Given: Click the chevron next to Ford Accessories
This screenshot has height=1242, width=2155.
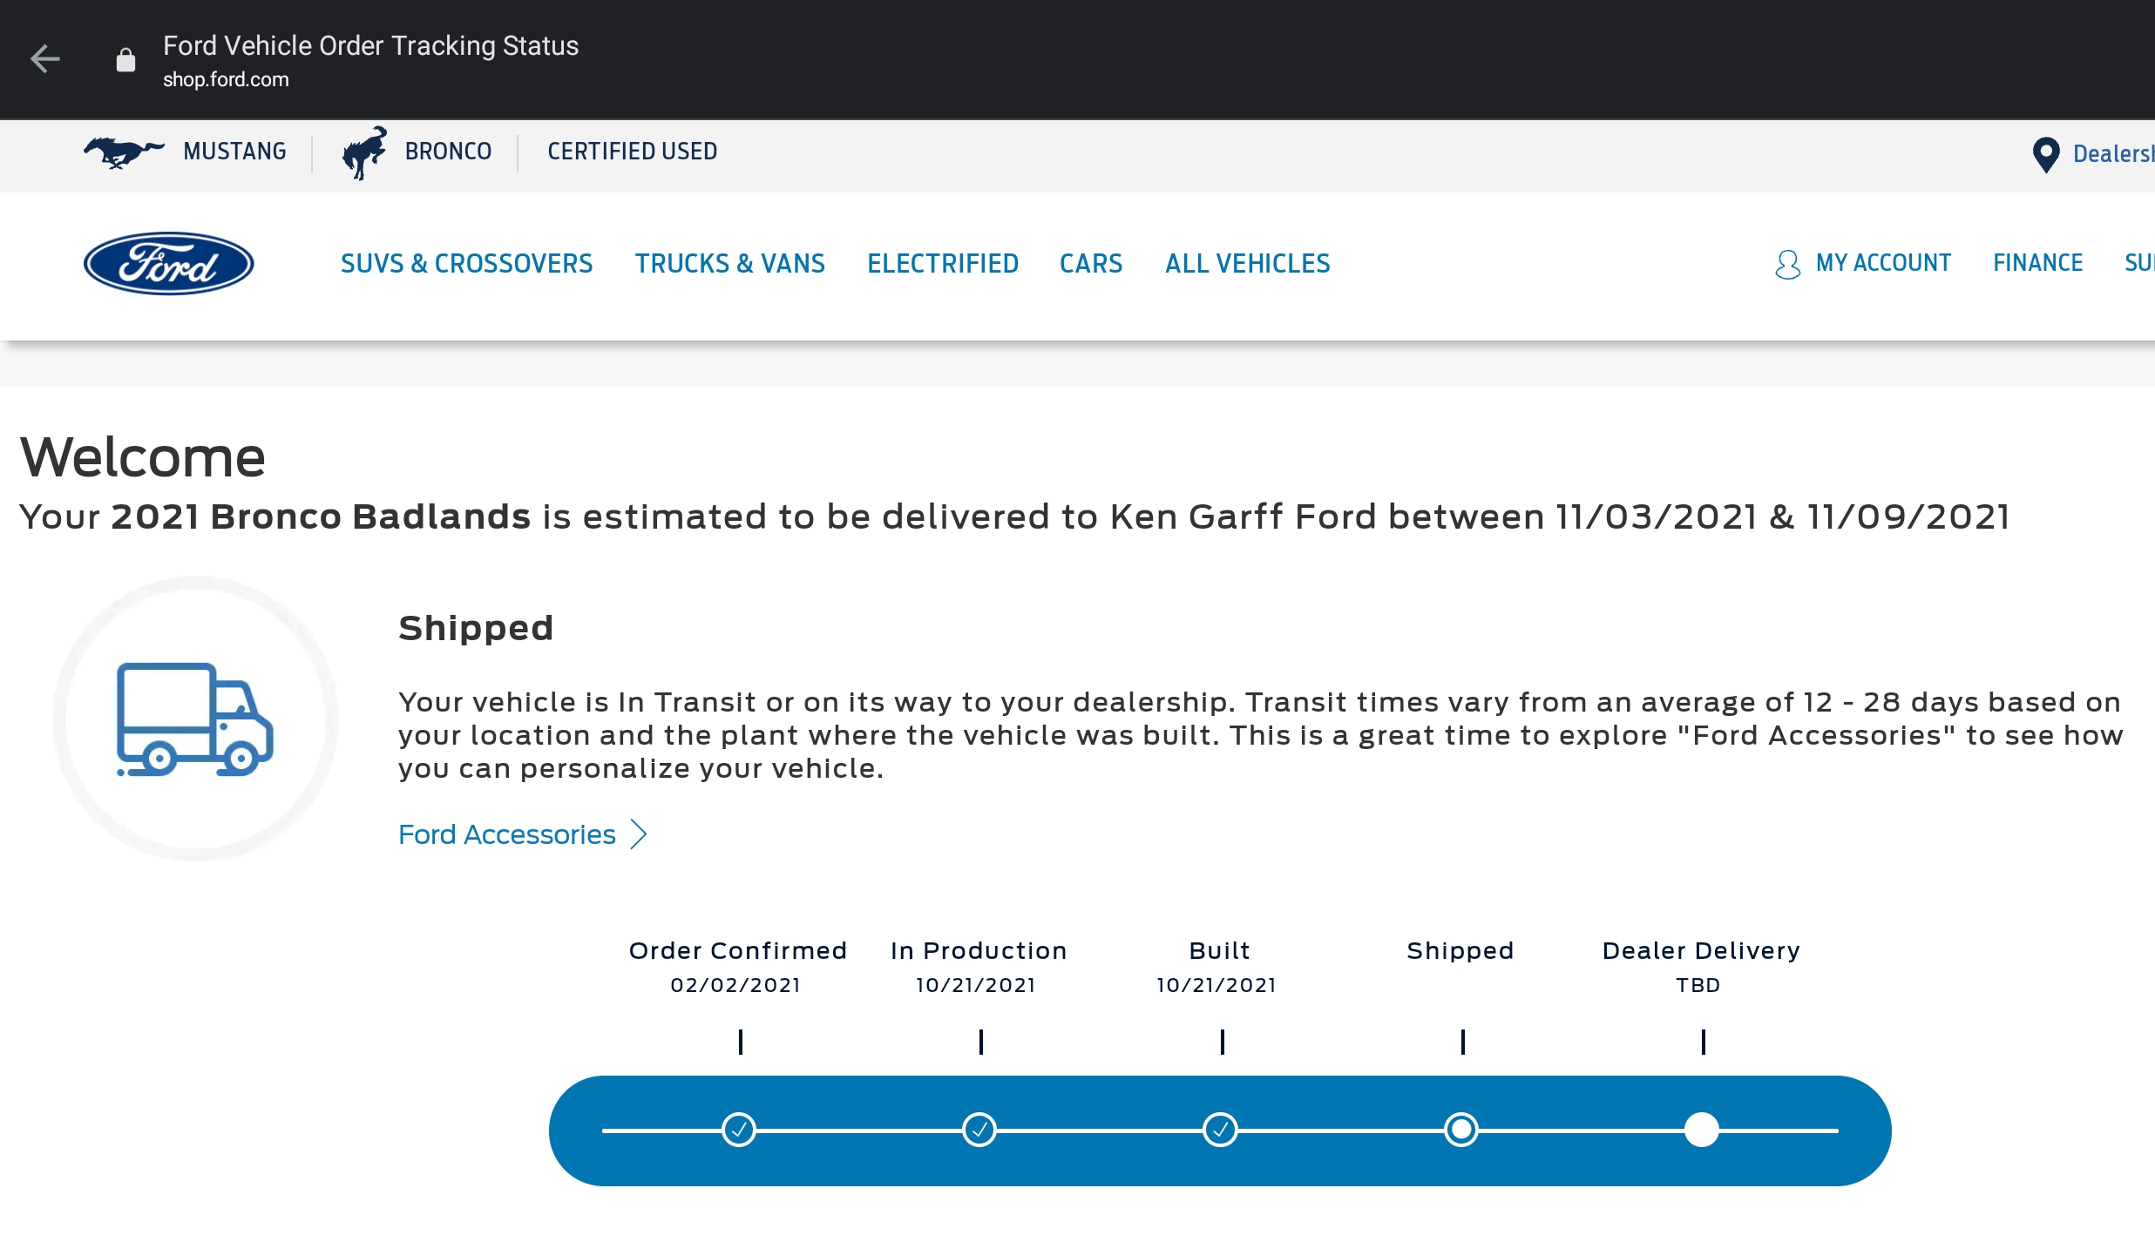Looking at the screenshot, I should 640,834.
